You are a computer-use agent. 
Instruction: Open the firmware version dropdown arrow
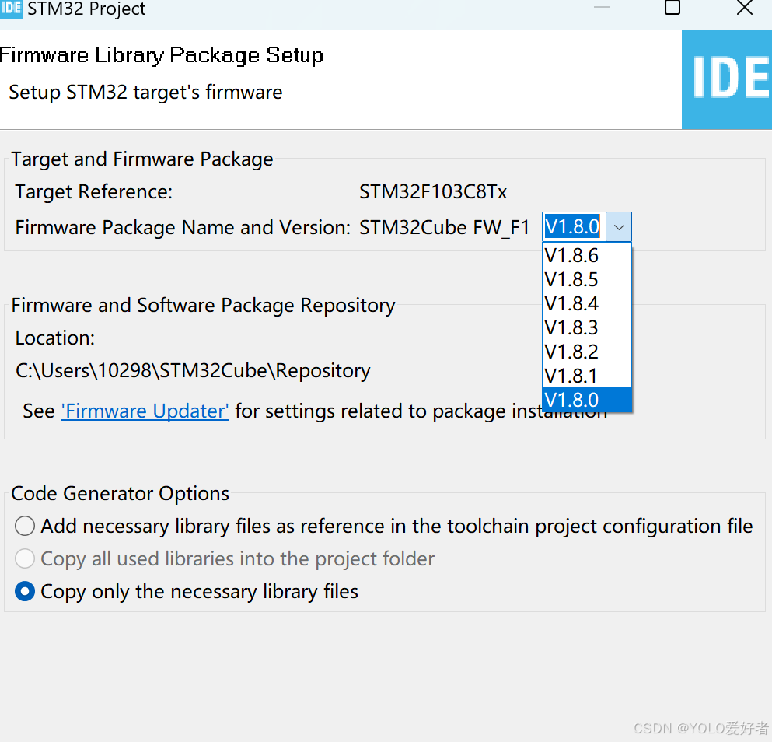coord(619,227)
